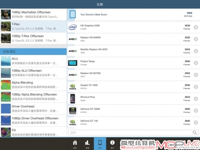The width and height of the screenshot is (200, 150).
Task: Click AMD logo beside Radeon HD 6490M
Action: [73, 39]
